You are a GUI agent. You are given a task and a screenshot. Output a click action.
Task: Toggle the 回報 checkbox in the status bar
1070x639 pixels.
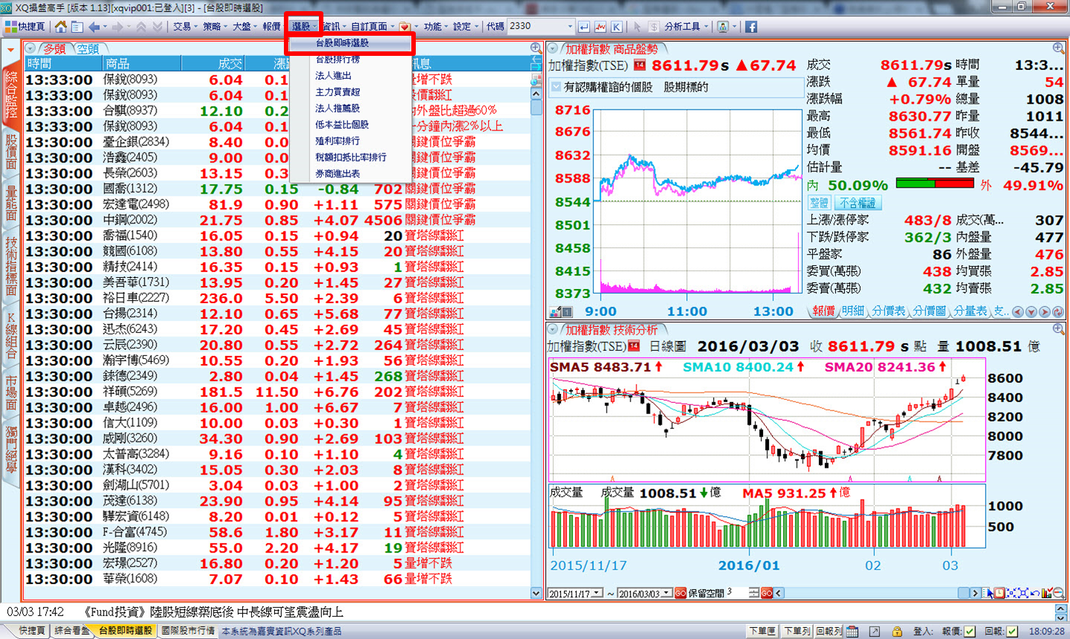pos(1011,631)
